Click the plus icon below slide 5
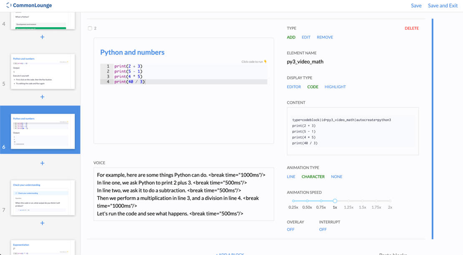This screenshot has width=463, height=255. [x=42, y=97]
